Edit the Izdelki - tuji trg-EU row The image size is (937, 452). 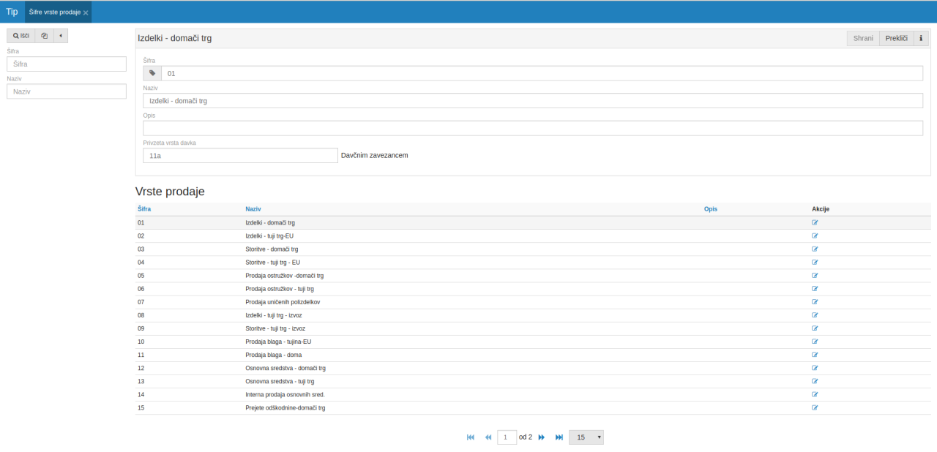point(815,236)
